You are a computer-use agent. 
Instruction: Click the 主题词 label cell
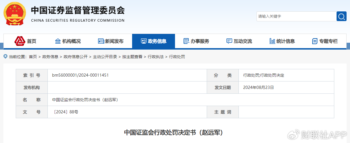click(x=223, y=112)
